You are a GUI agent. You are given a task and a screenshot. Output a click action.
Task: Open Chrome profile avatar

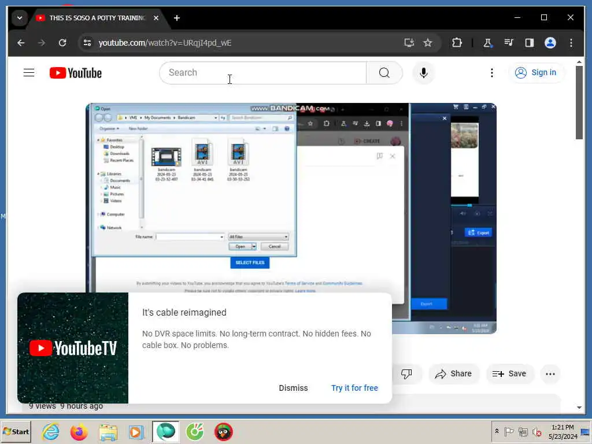pyautogui.click(x=550, y=43)
